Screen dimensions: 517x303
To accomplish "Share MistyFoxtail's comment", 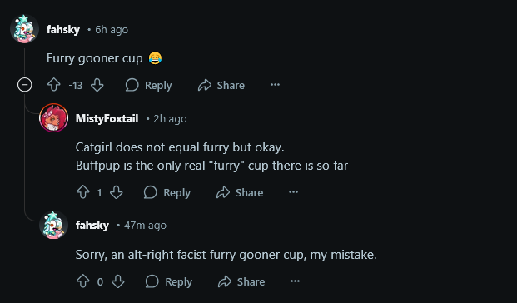I will (240, 192).
